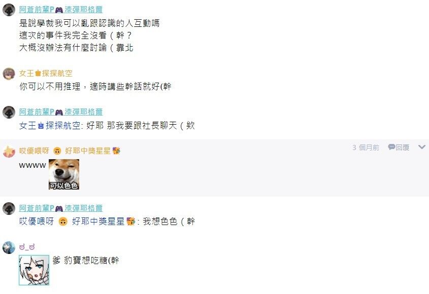Open the white-haired anime girl emoticon image
This screenshot has width=429, height=294.
[x=34, y=270]
